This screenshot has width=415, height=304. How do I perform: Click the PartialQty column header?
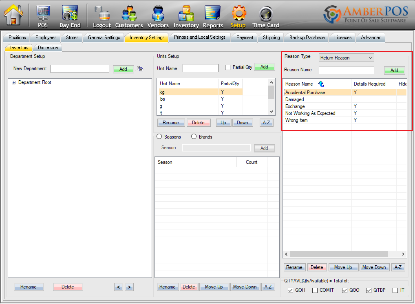tap(230, 84)
